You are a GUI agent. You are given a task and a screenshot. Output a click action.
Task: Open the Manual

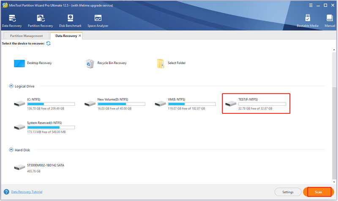tap(330, 21)
